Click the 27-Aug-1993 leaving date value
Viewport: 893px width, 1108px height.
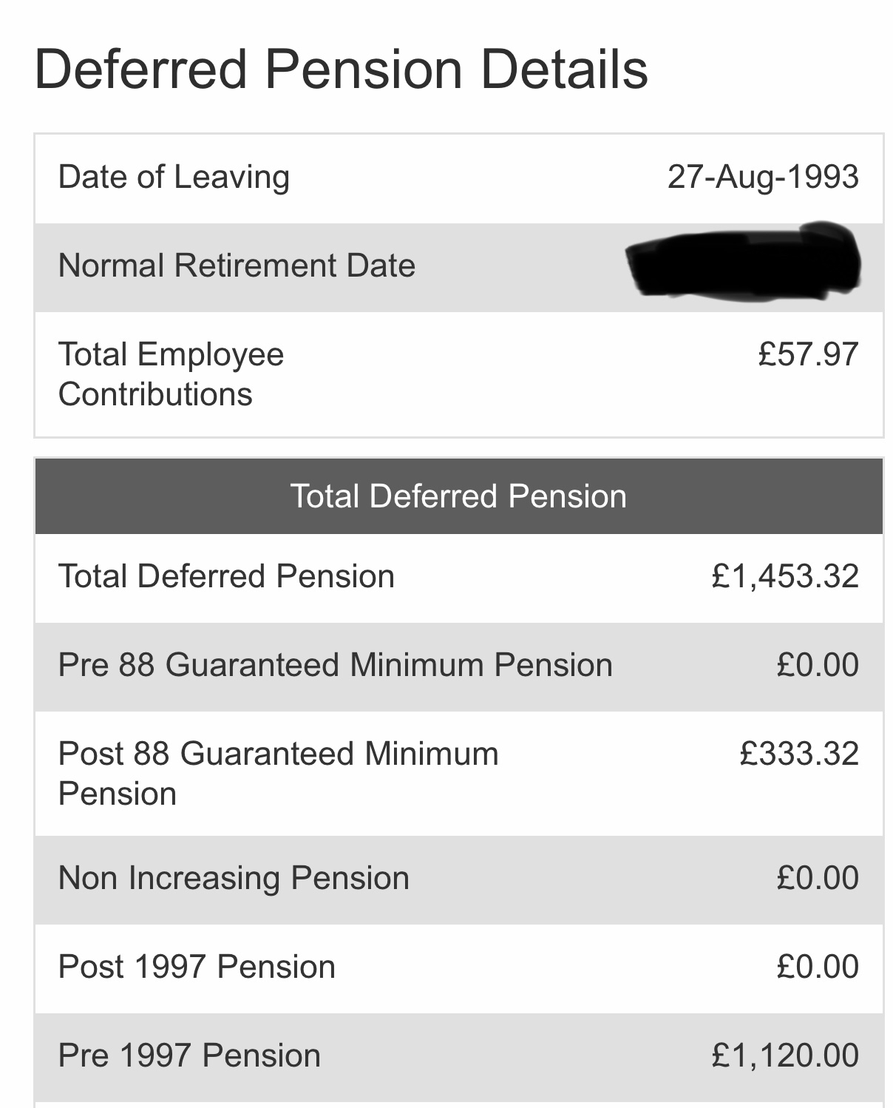click(763, 177)
